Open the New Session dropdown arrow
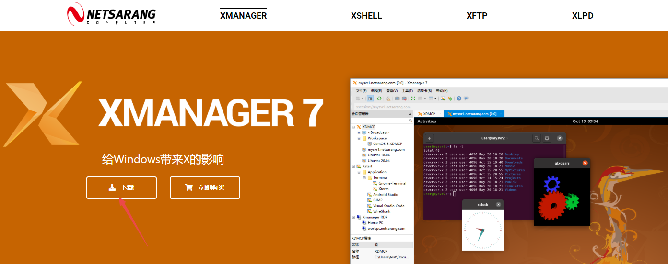 363,99
